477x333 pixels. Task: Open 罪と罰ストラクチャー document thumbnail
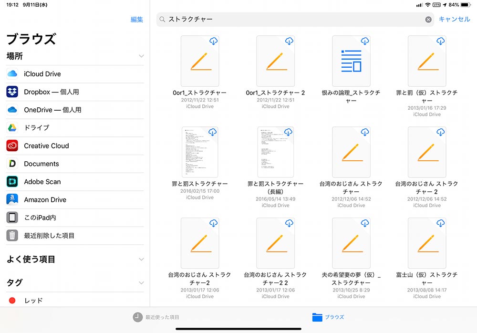click(x=200, y=152)
